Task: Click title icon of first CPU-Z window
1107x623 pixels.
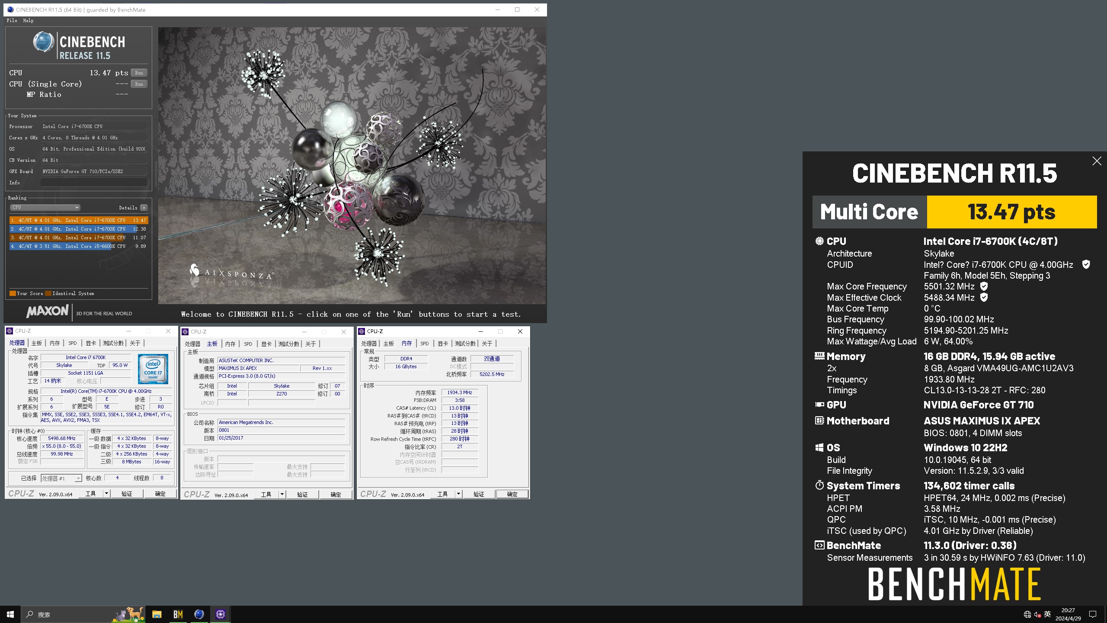Action: (x=10, y=331)
